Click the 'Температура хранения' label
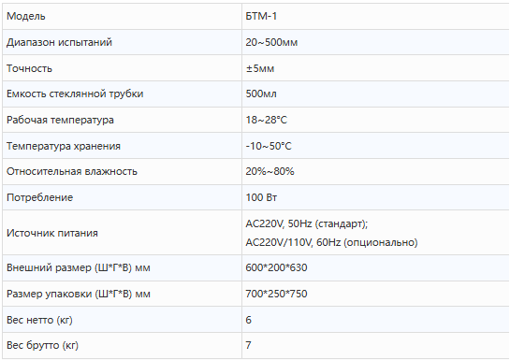The width and height of the screenshot is (510, 360). pos(64,146)
